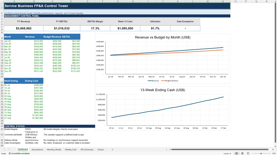
Task: Open the Monthly_Model sheet tab
Action: [x=54, y=149]
